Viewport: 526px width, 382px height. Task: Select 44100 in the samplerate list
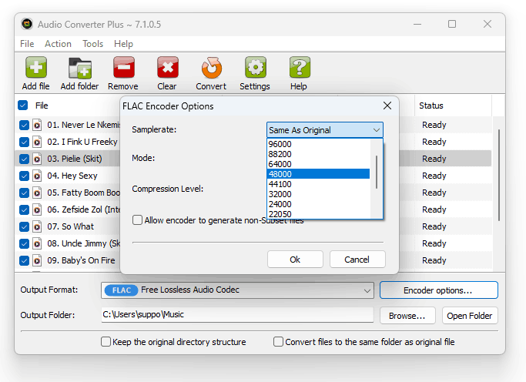click(x=318, y=184)
